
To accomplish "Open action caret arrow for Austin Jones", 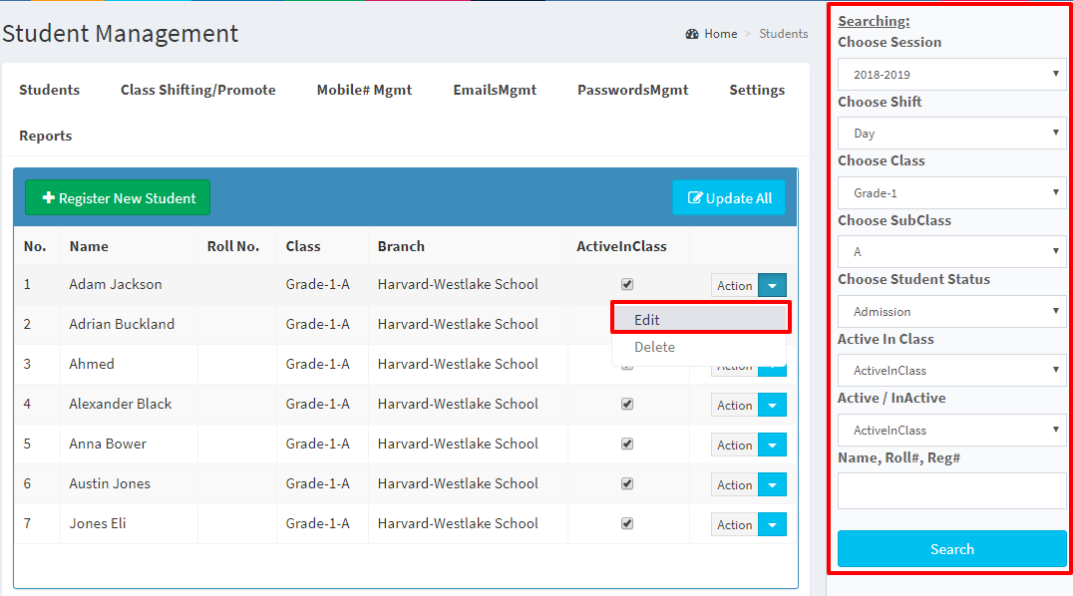I will pos(773,484).
